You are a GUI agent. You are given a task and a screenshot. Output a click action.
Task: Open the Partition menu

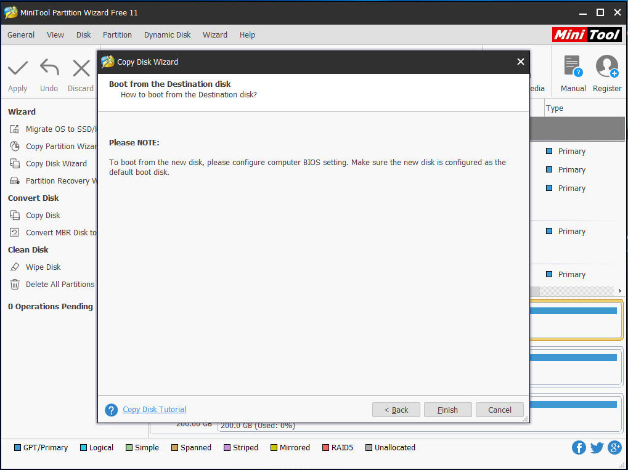pyautogui.click(x=117, y=35)
